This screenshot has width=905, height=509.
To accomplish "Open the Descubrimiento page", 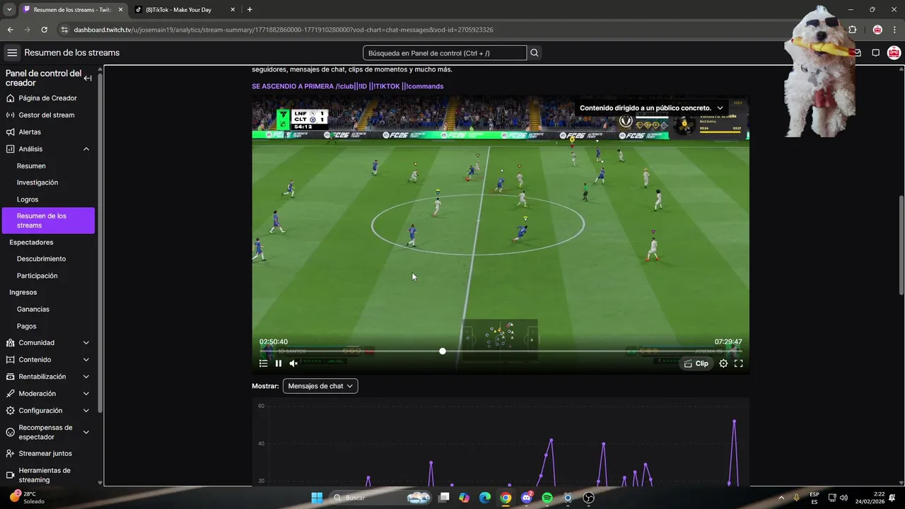I will click(41, 259).
